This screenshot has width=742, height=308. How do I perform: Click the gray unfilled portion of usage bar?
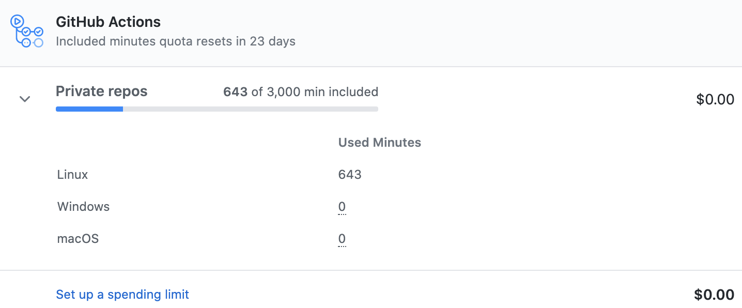click(x=251, y=109)
